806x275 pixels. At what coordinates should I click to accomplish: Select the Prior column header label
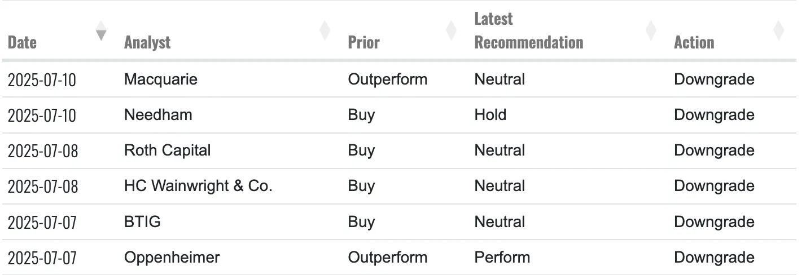pos(363,42)
